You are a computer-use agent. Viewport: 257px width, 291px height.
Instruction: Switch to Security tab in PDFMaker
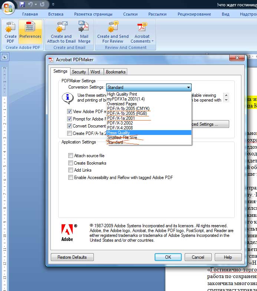coord(79,72)
